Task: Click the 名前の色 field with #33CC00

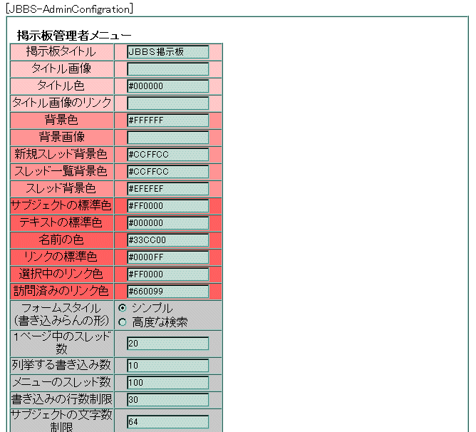Action: pyautogui.click(x=167, y=240)
